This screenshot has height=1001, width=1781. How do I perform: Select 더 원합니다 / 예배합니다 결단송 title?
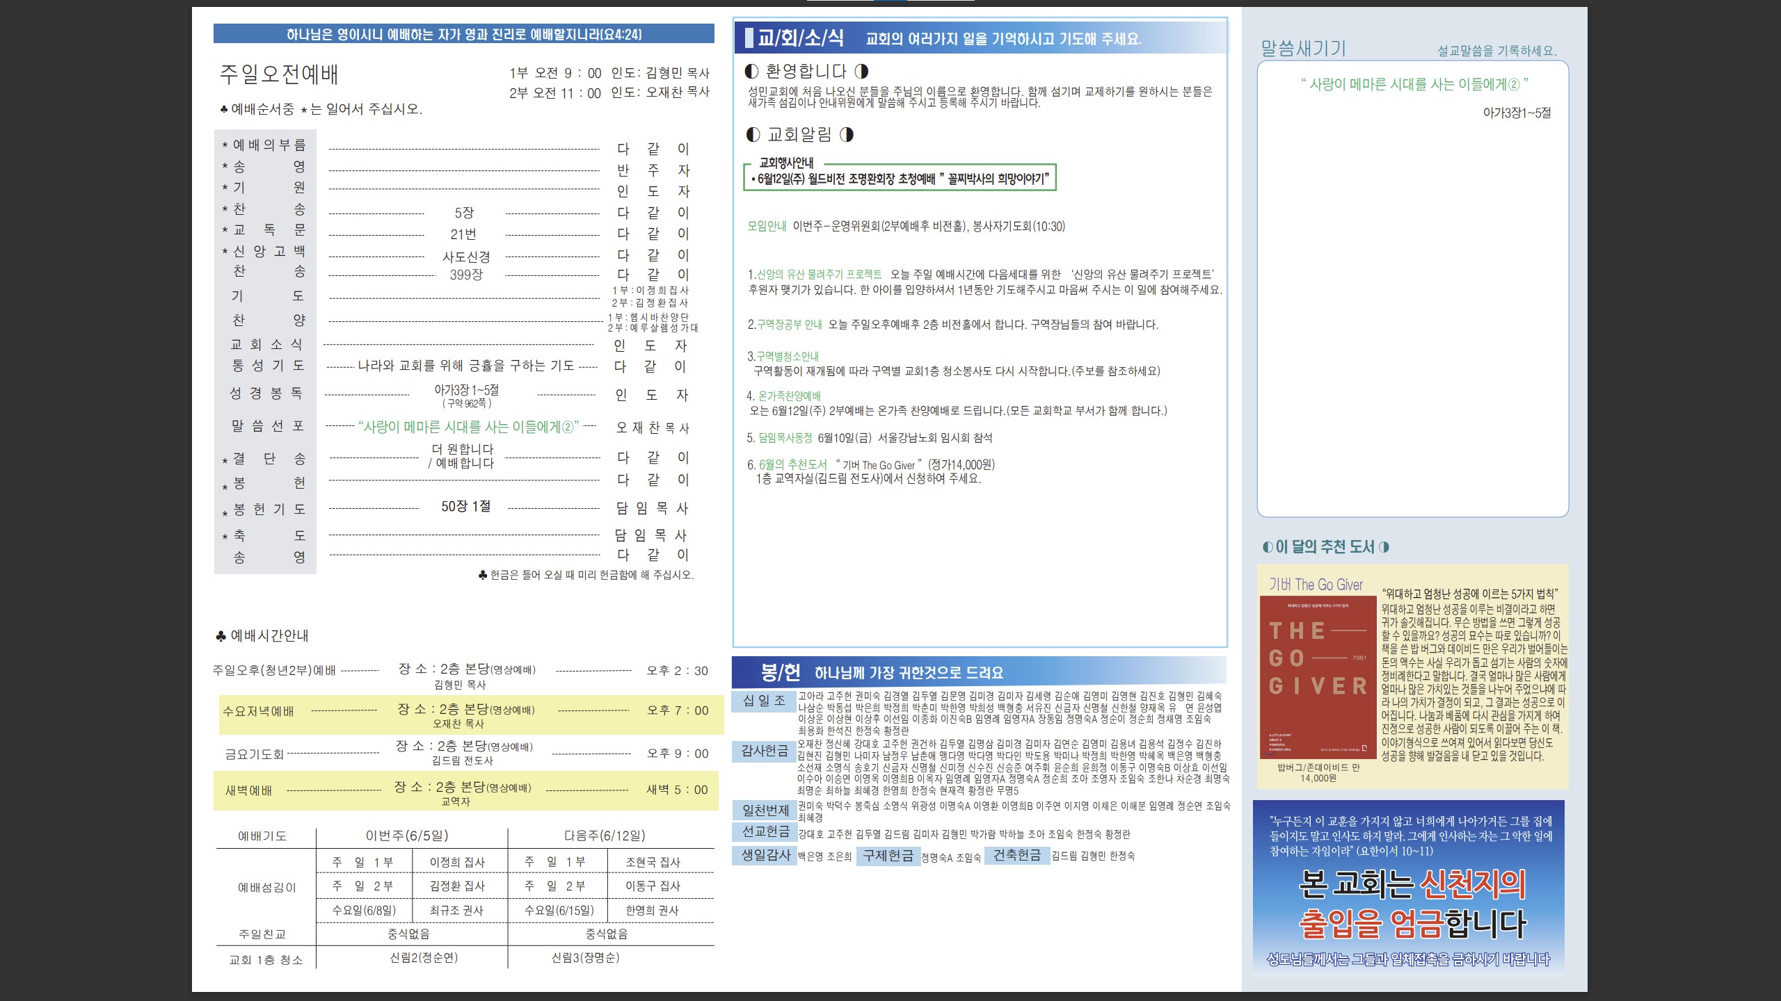[x=461, y=456]
